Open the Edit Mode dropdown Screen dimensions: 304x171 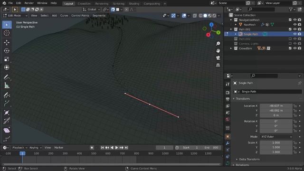click(x=15, y=16)
